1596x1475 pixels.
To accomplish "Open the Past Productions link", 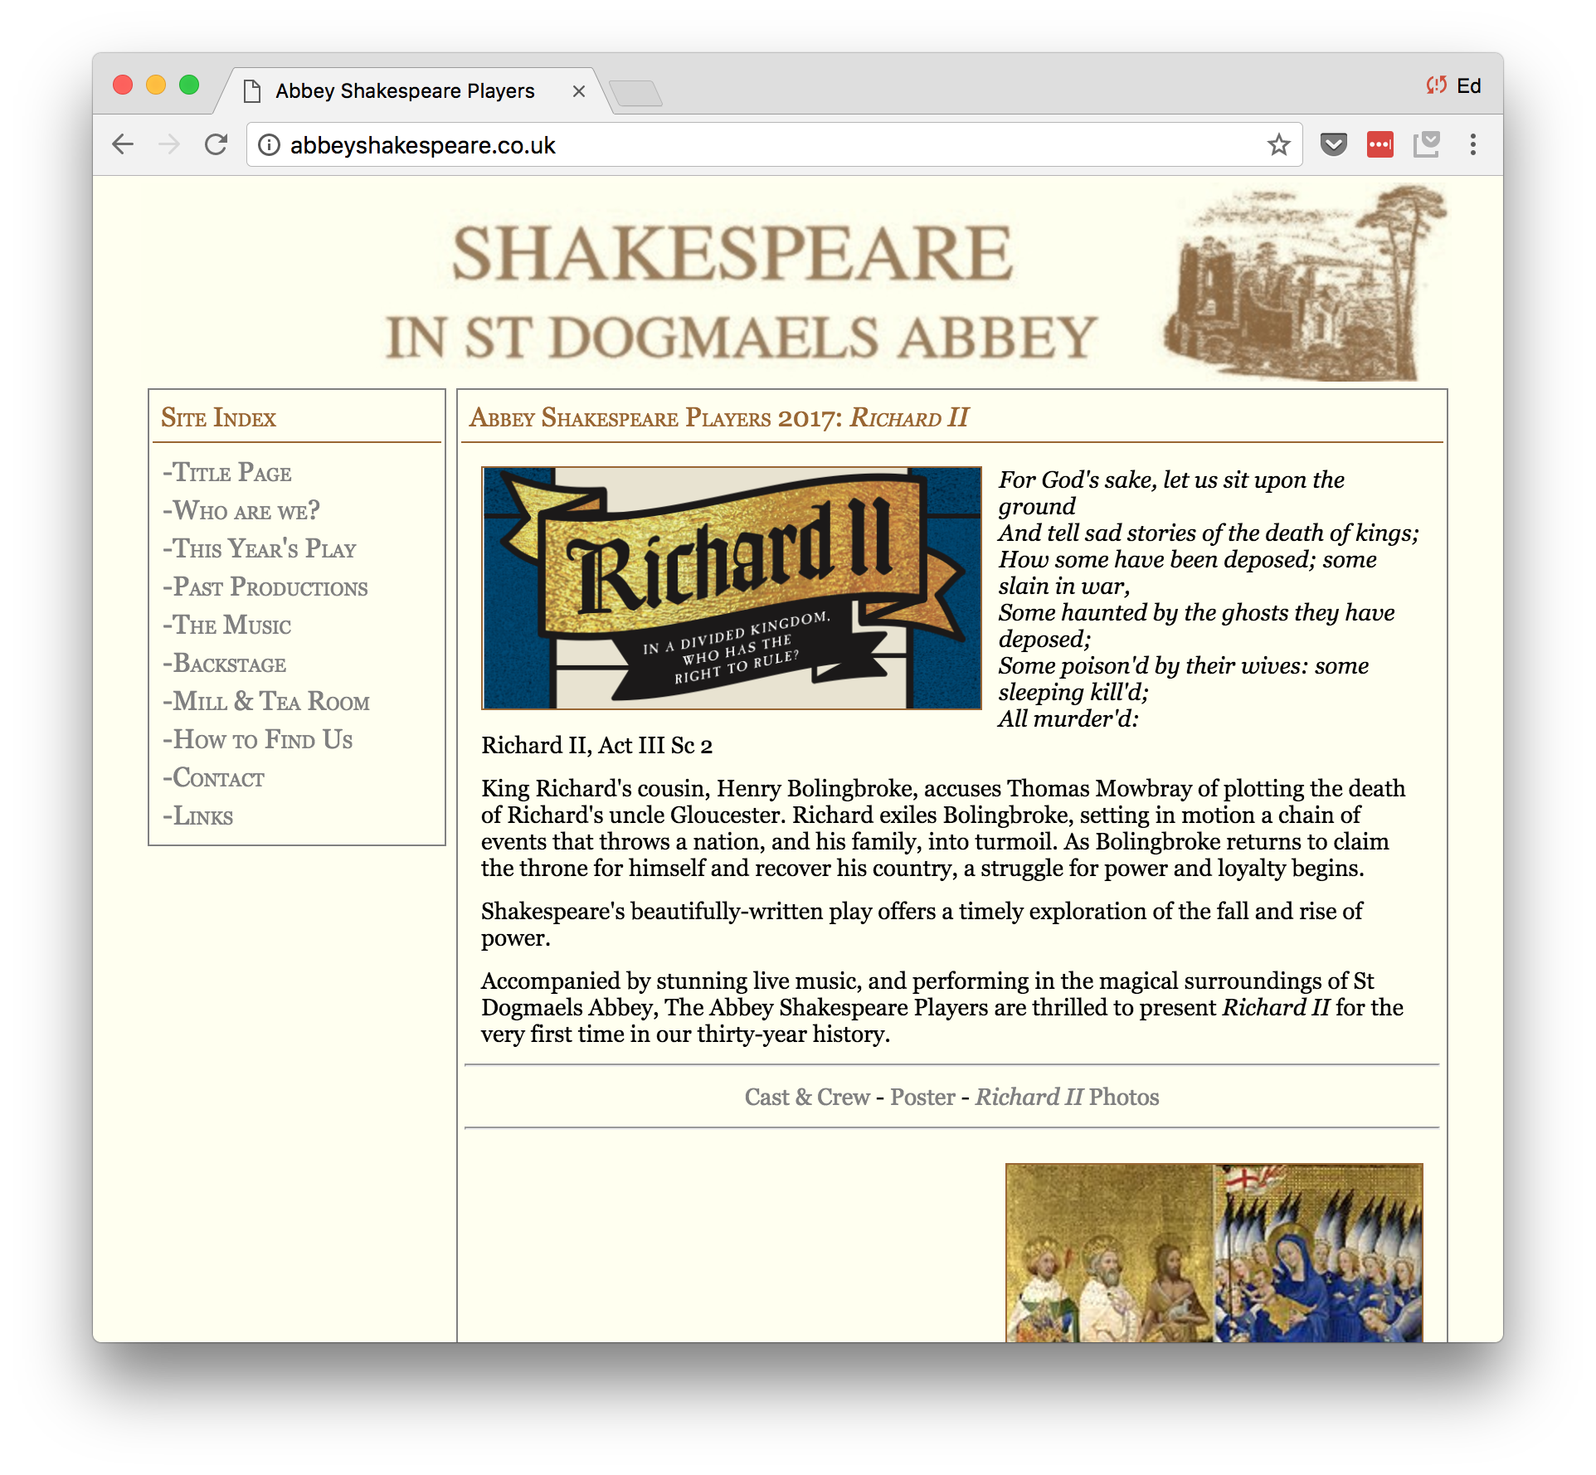I will pos(269,587).
